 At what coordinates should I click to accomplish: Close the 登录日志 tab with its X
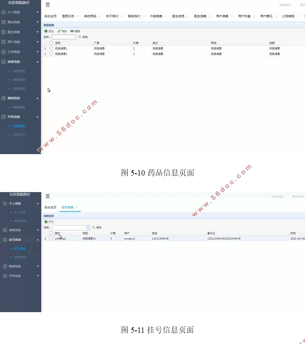[x=78, y=16]
